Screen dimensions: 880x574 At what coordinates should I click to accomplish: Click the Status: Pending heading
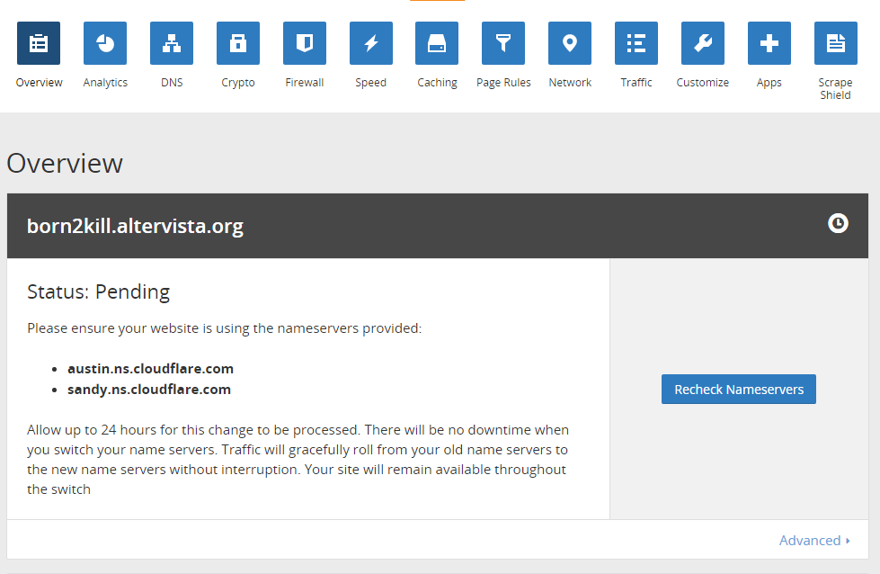point(98,292)
